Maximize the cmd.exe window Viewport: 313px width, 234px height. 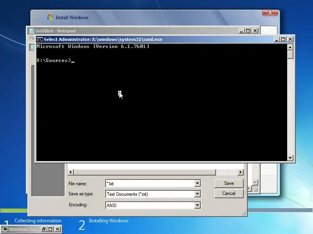283,39
